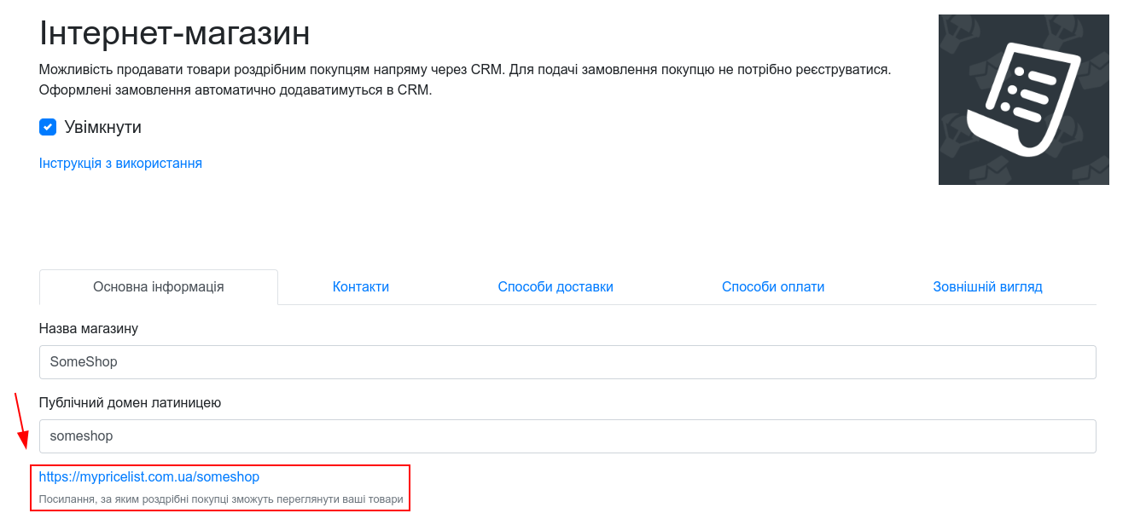Click the price list document image
The height and width of the screenshot is (519, 1146).
(1024, 100)
